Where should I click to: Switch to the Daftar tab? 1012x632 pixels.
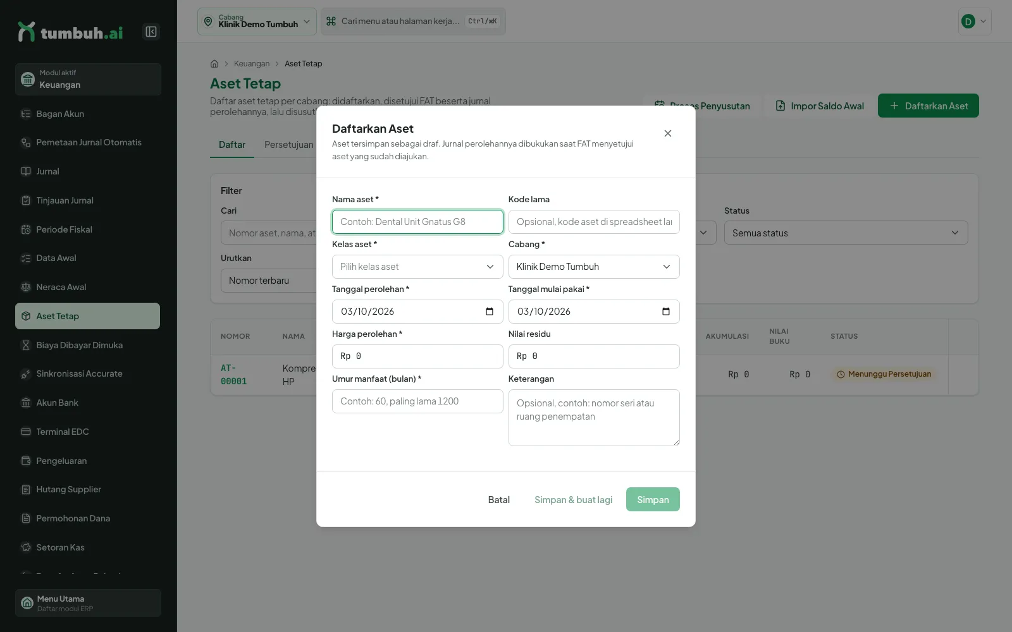click(232, 145)
